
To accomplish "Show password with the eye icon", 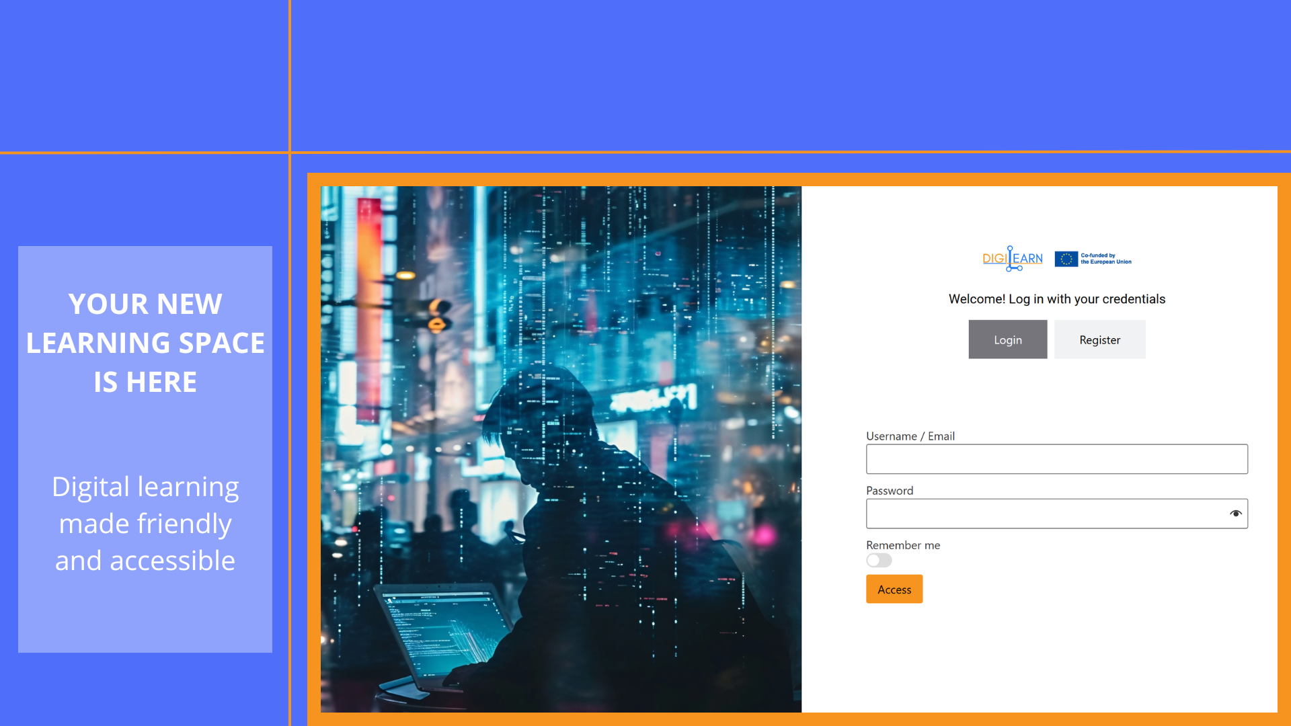I will pyautogui.click(x=1235, y=514).
